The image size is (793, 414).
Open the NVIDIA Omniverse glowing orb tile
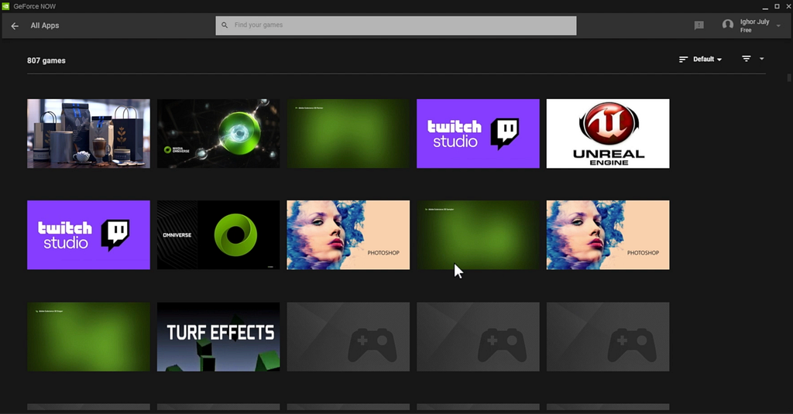coord(218,133)
